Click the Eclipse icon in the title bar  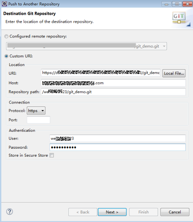[x=4, y=4]
